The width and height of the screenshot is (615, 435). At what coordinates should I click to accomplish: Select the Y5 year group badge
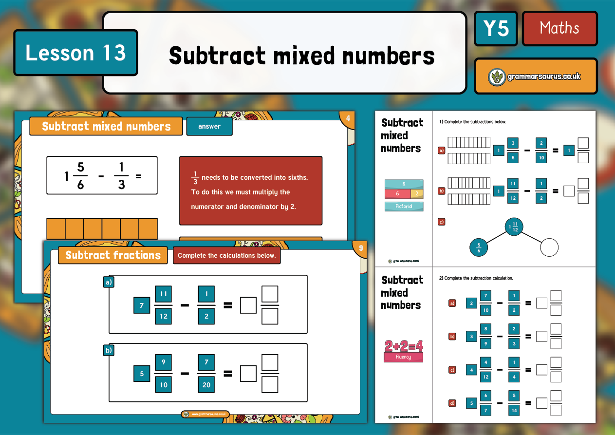pyautogui.click(x=496, y=29)
